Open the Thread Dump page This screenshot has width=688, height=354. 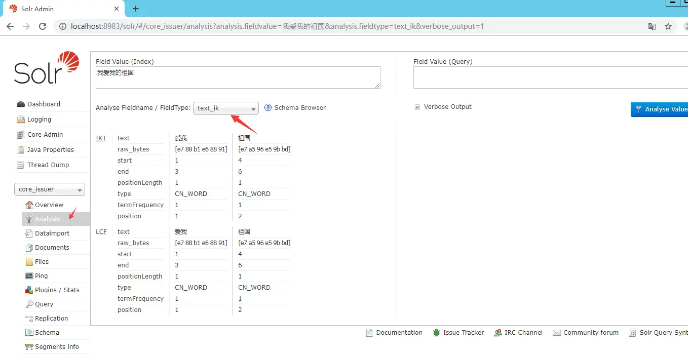[48, 165]
